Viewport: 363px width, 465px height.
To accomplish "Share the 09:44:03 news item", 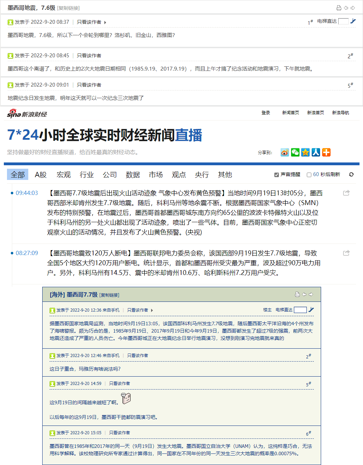I will click(x=346, y=193).
